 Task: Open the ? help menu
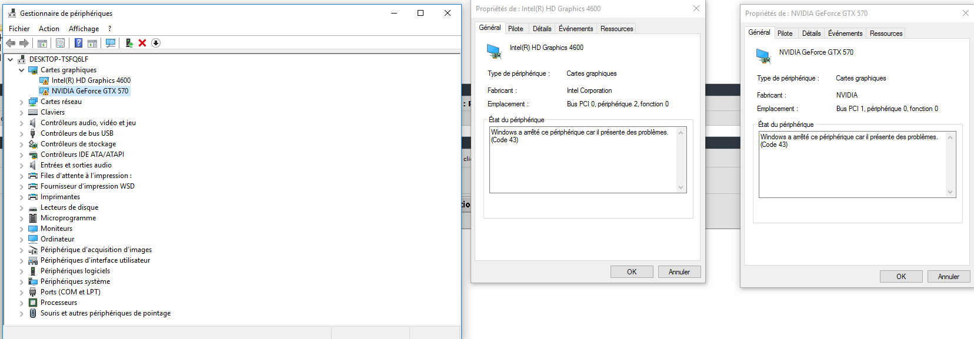coord(109,29)
